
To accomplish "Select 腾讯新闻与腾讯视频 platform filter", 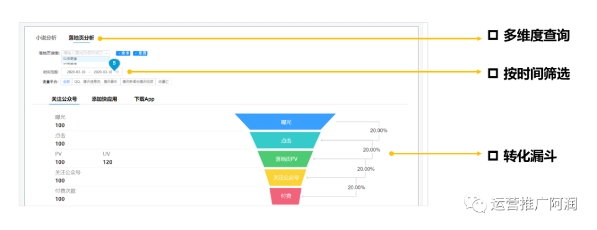I will coord(138,82).
